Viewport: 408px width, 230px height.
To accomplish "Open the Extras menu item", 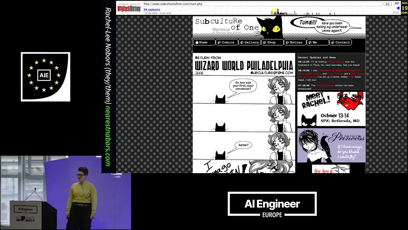I will (x=295, y=42).
